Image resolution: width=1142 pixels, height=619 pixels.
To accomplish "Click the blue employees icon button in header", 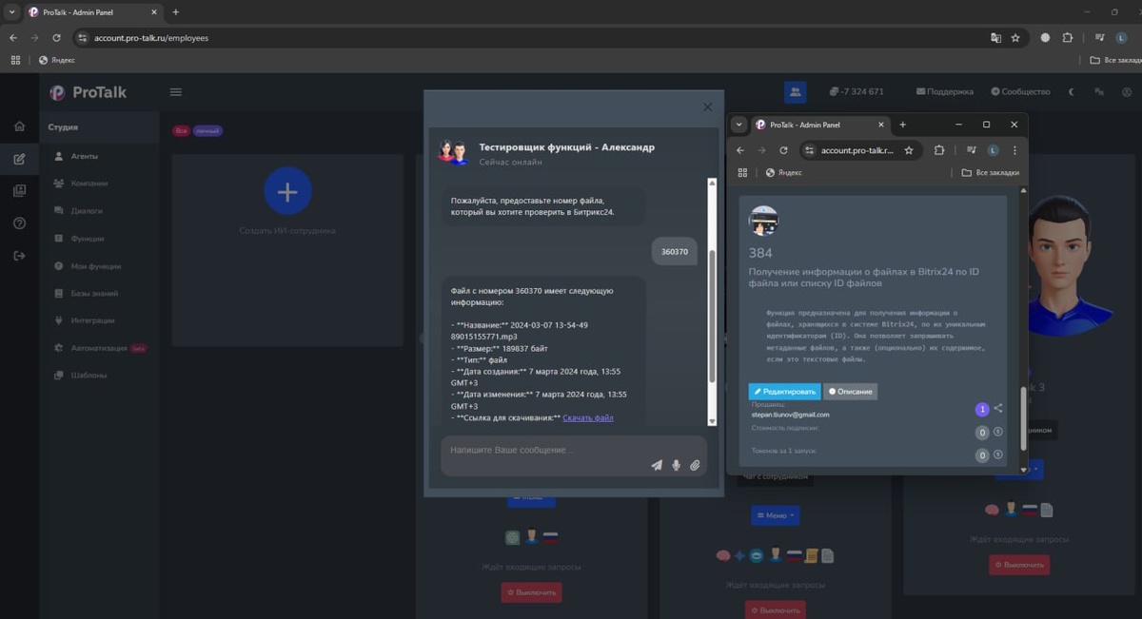I will tap(795, 92).
